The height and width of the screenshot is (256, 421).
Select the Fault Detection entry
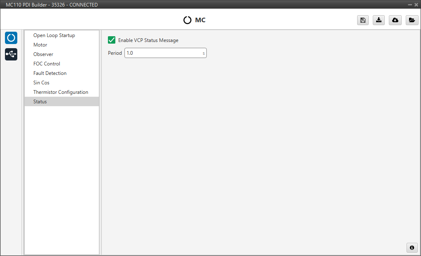(50, 73)
